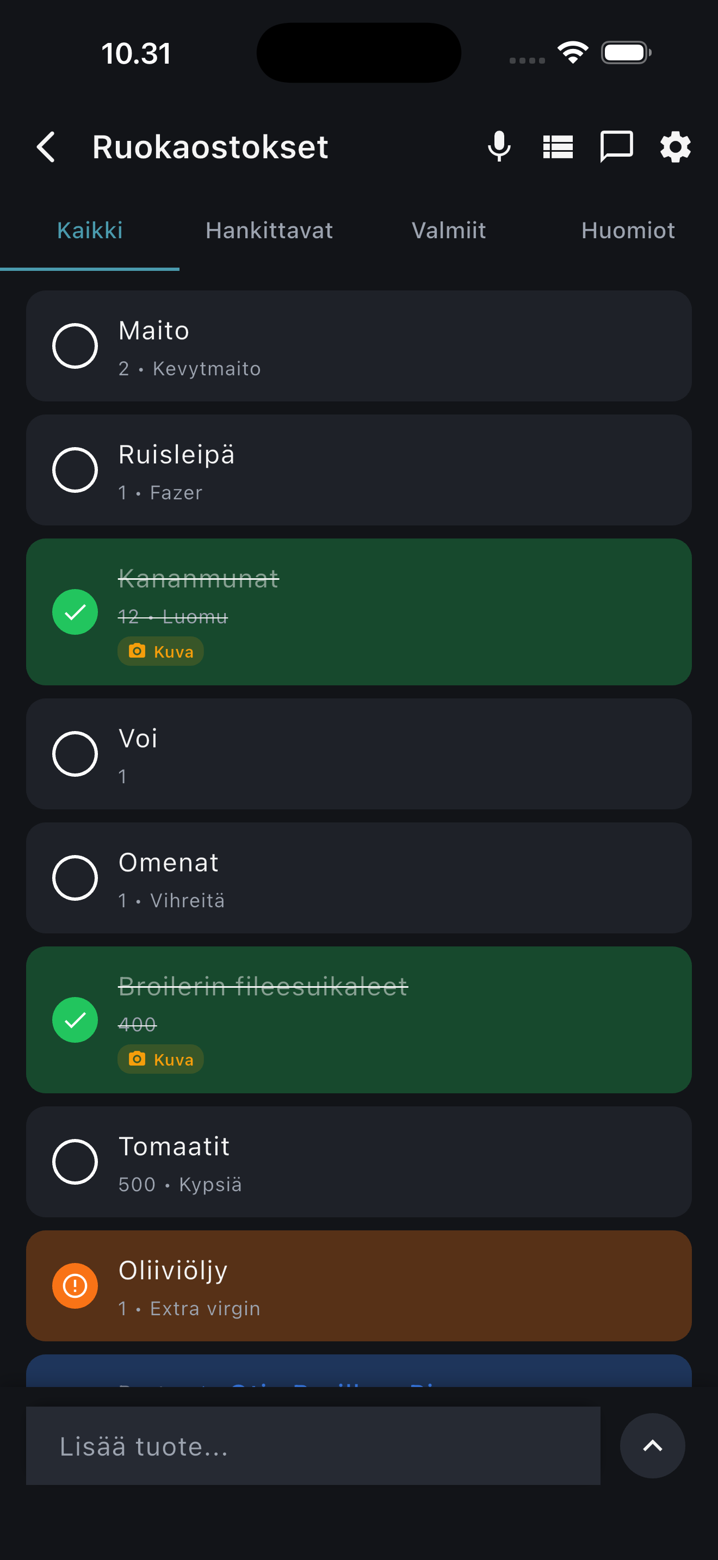Activate voice input with the microphone icon
This screenshot has height=1560, width=718.
click(499, 146)
